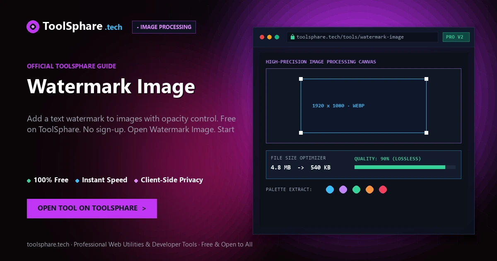Click the purple bullet beside Client-Side Privacy
Image resolution: width=497 pixels, height=261 pixels.
click(x=136, y=181)
